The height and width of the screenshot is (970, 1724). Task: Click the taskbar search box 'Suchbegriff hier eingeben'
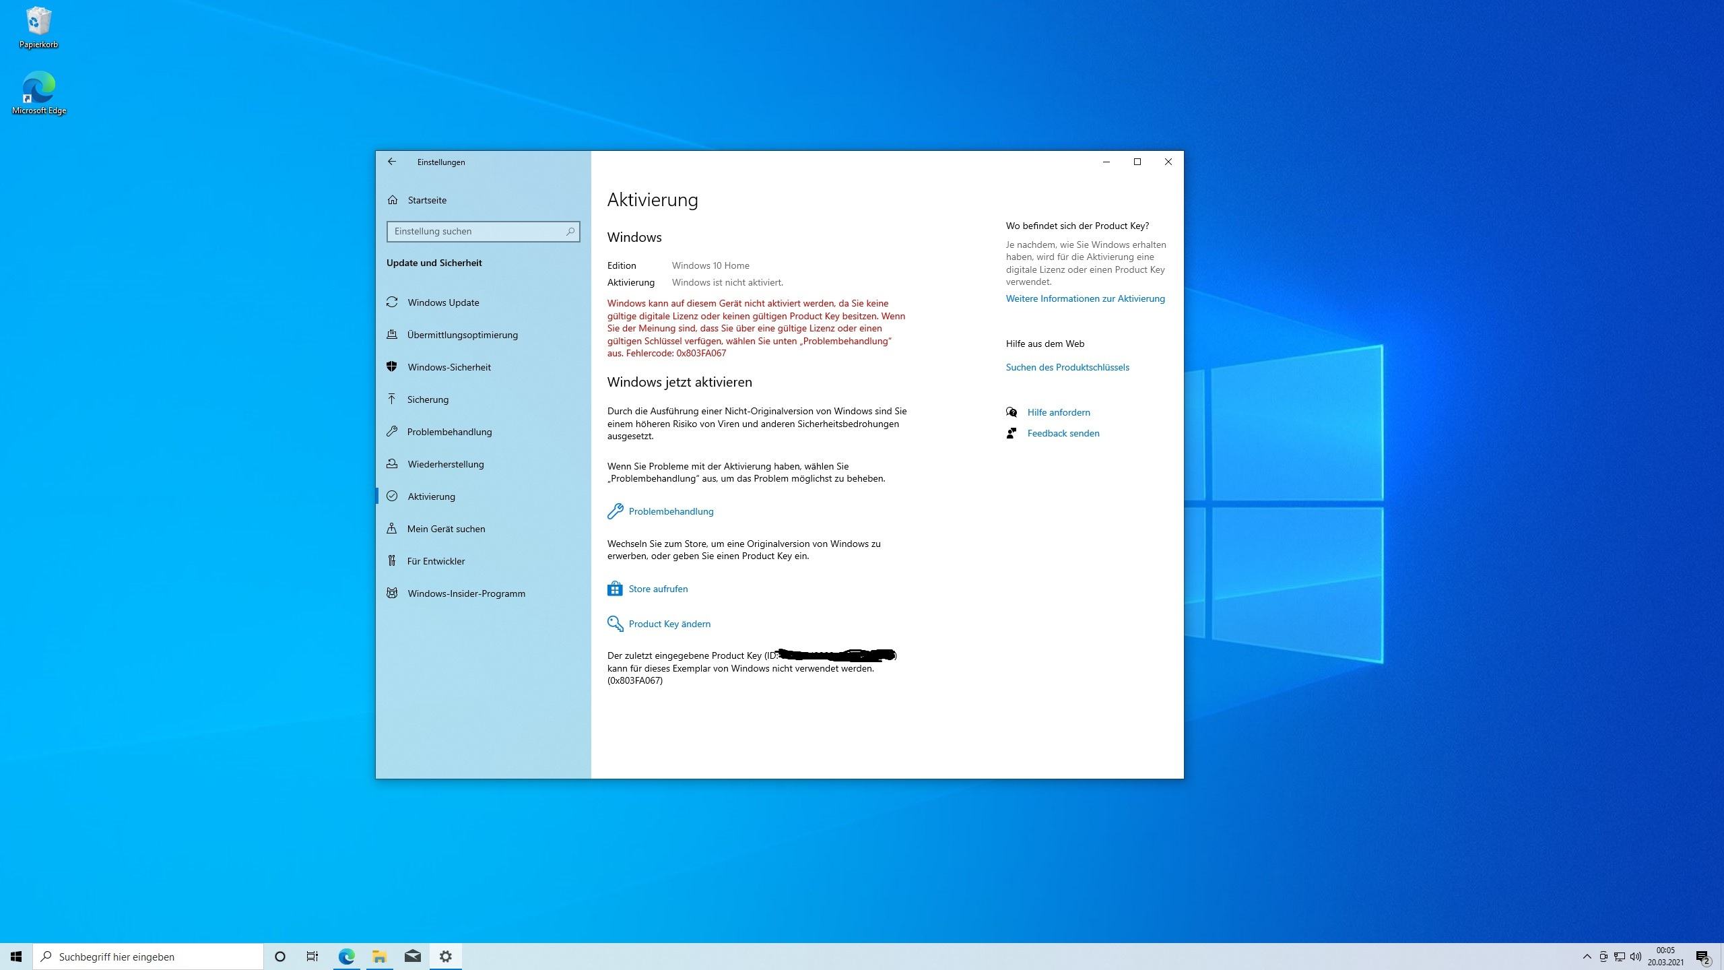[x=148, y=957]
